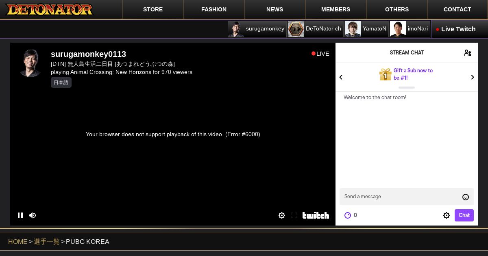
Task: Click the purple Chat button
Action: [464, 215]
